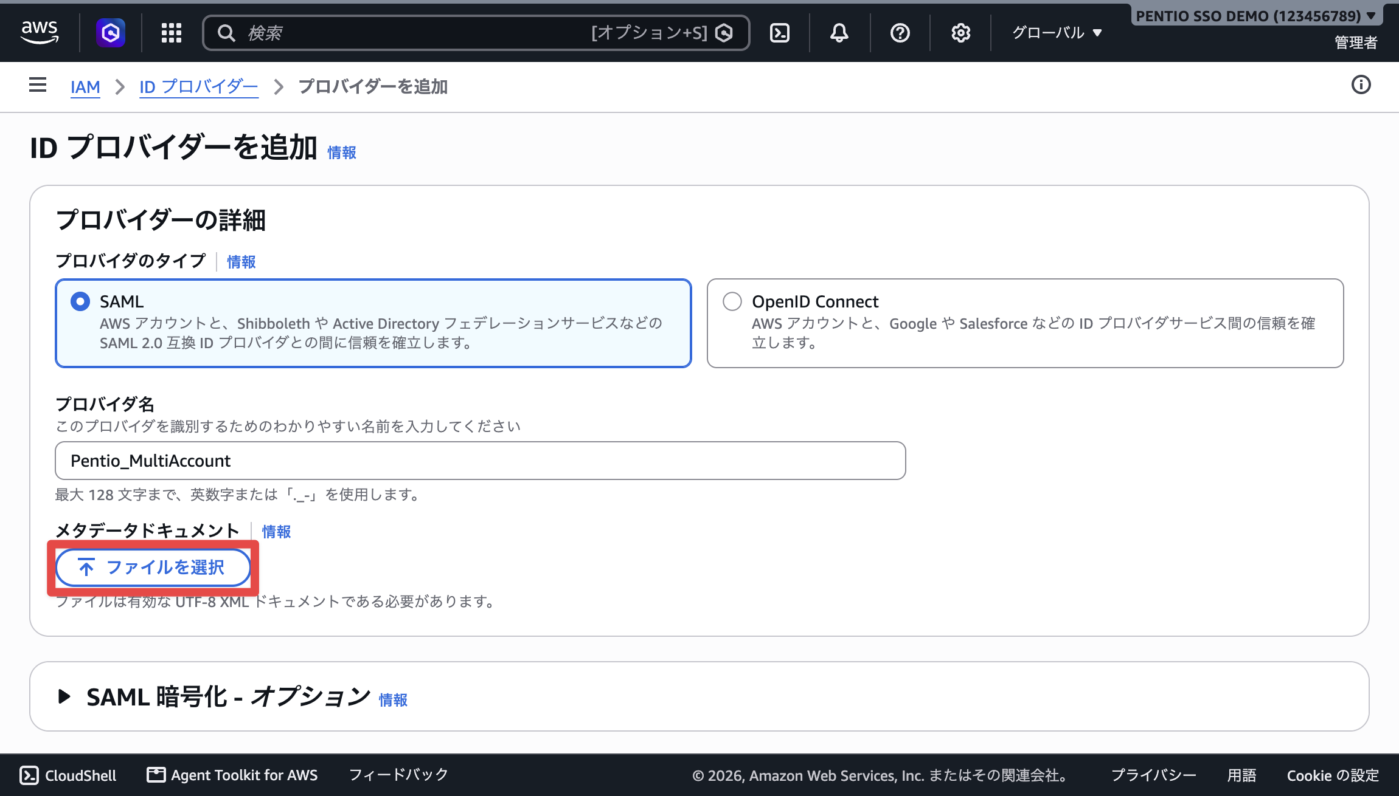Open Cookie の設定 in footer

coord(1333,775)
